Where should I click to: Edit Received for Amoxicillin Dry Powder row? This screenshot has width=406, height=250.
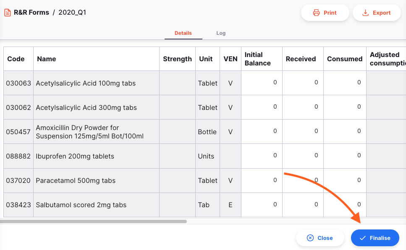[303, 132]
